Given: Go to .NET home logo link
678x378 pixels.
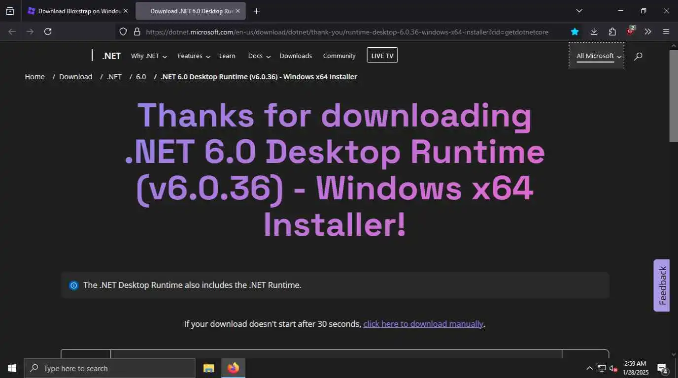Looking at the screenshot, I should pos(111,56).
